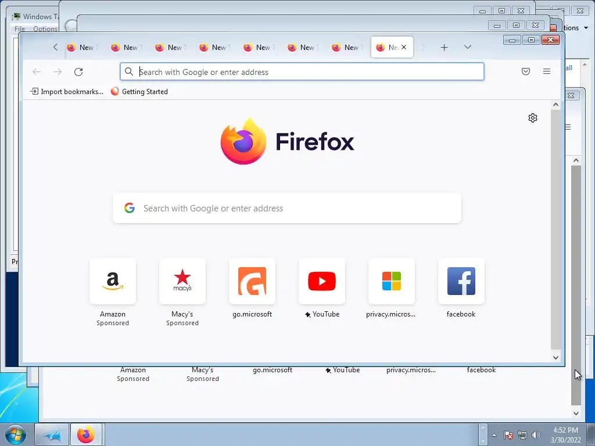Click the front window vertical scrollbar track
Viewport: 595px width, 446px height.
556,231
